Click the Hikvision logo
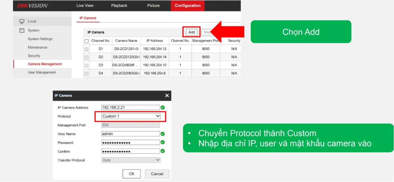Image resolution: width=394 pixels, height=182 pixels. tap(32, 5)
